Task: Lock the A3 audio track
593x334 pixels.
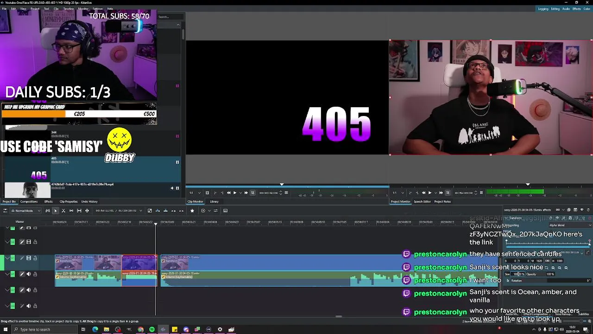Action: (x=35, y=306)
